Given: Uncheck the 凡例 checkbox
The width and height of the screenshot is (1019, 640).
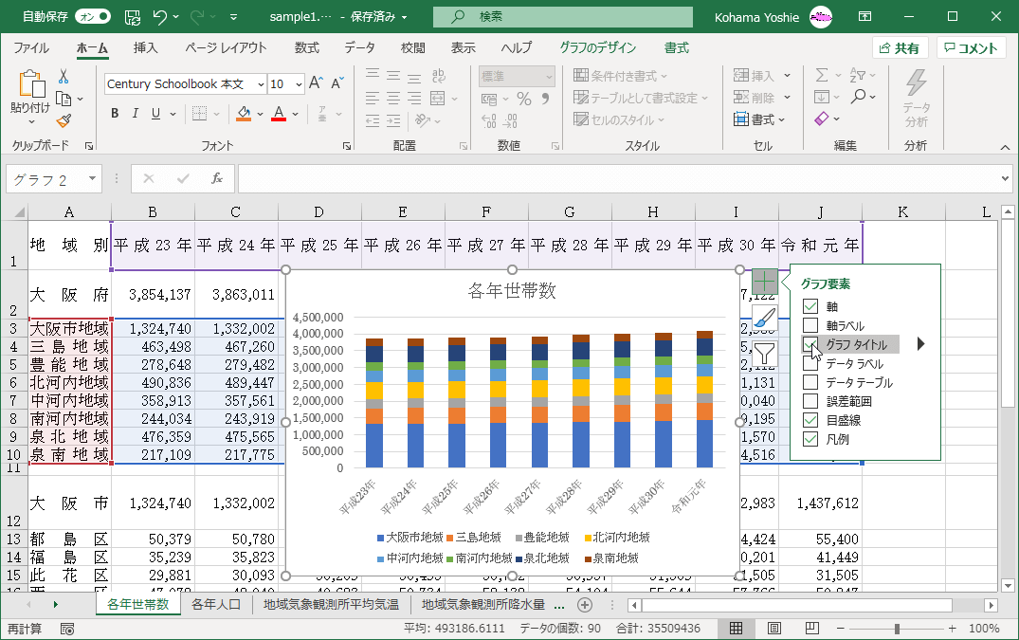Looking at the screenshot, I should click(x=810, y=439).
